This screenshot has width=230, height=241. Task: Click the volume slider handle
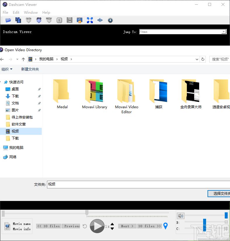pyautogui.click(x=226, y=215)
